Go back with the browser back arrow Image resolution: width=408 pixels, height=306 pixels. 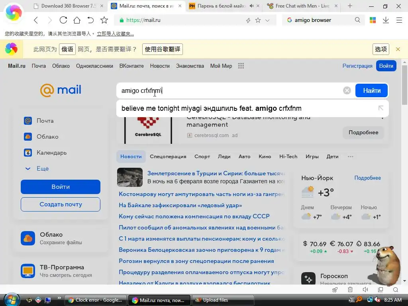[x=36, y=20]
